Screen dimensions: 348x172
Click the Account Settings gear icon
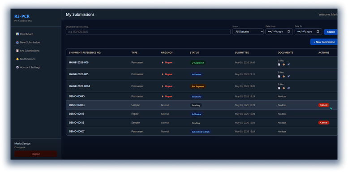(17, 67)
